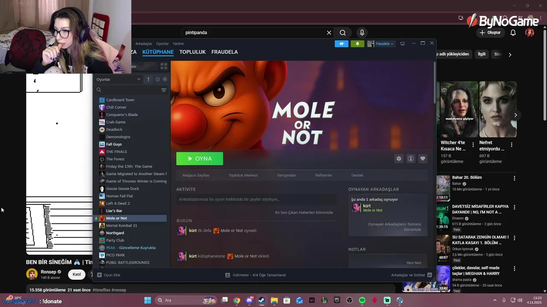Open Discord from the taskbar
The width and height of the screenshot is (547, 307).
(x=249, y=300)
